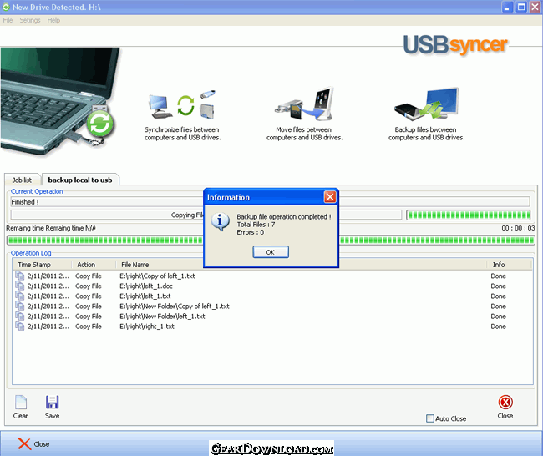Click copy icon for right_1.txt row
The width and height of the screenshot is (543, 456).
[x=20, y=326]
